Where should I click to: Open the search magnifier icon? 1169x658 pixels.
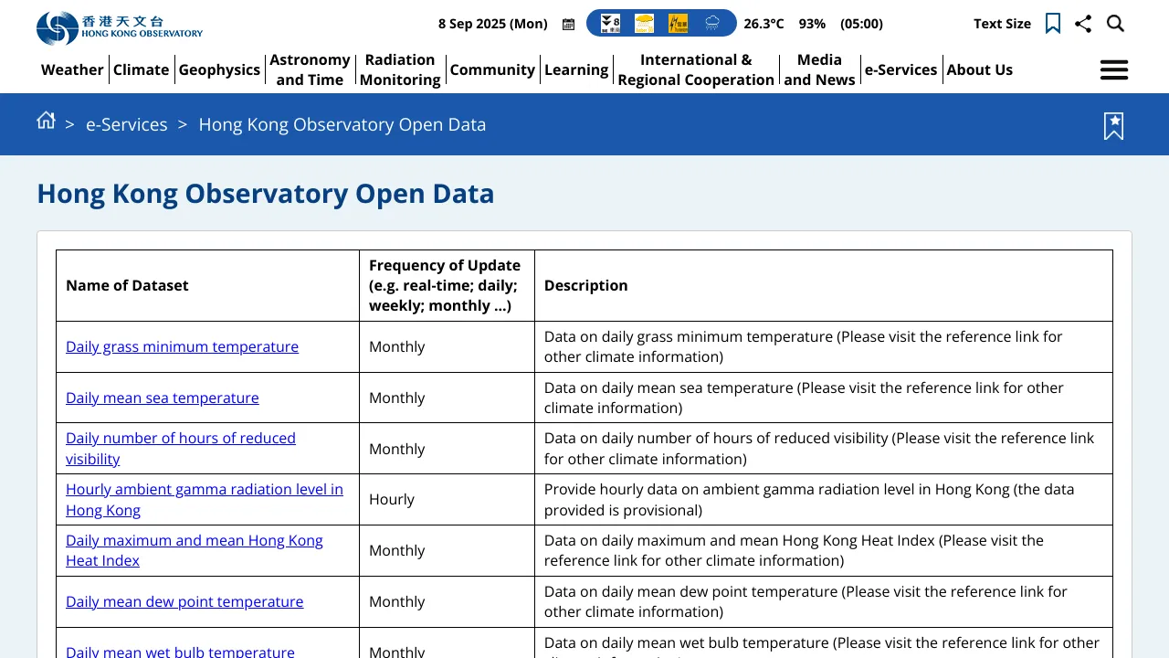click(x=1115, y=24)
